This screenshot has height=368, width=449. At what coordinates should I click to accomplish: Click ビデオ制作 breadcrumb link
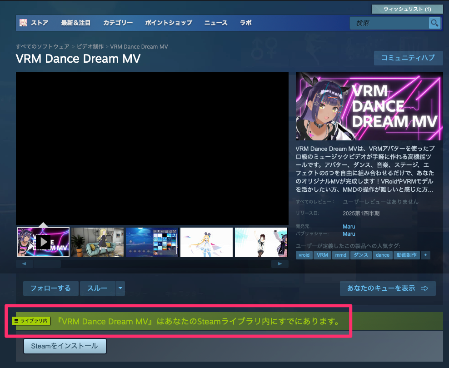tap(90, 47)
